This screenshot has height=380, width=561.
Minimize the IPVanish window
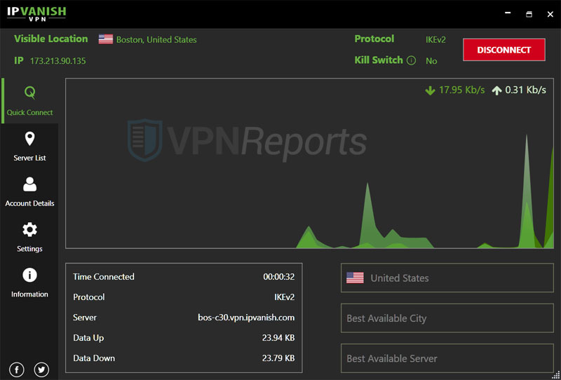(x=507, y=14)
